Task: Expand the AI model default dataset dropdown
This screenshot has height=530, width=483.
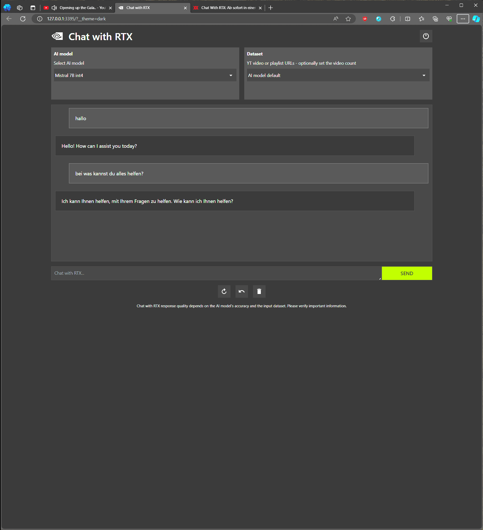Action: [338, 75]
